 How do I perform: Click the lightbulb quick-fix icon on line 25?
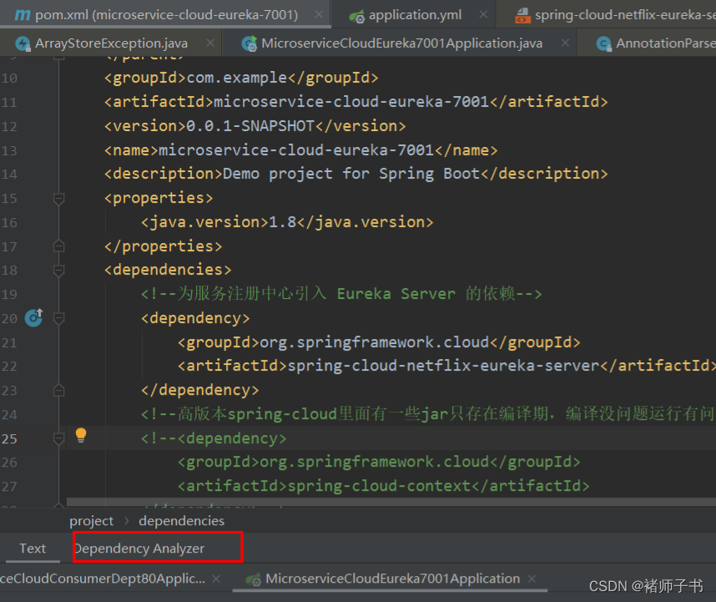81,435
